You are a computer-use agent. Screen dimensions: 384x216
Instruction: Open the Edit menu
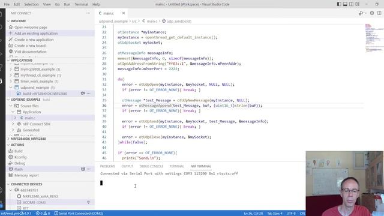click(17, 4)
